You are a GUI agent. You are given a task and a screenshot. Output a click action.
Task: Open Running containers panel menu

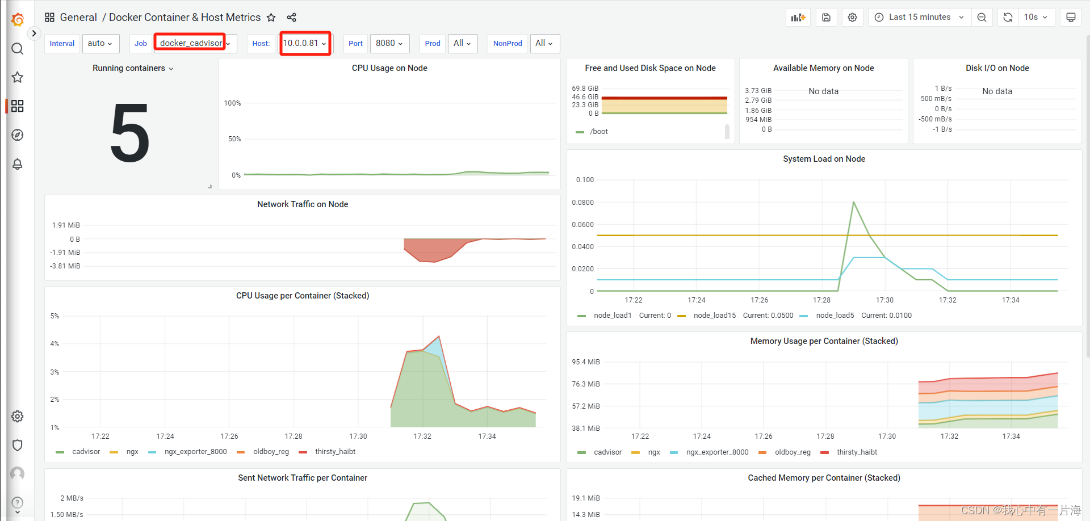[133, 68]
